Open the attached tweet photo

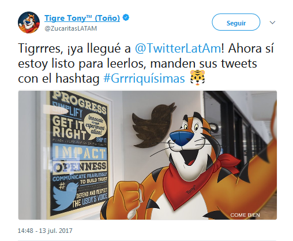click(148, 155)
